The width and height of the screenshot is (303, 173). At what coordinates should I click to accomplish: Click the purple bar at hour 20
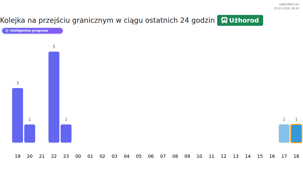(x=30, y=134)
